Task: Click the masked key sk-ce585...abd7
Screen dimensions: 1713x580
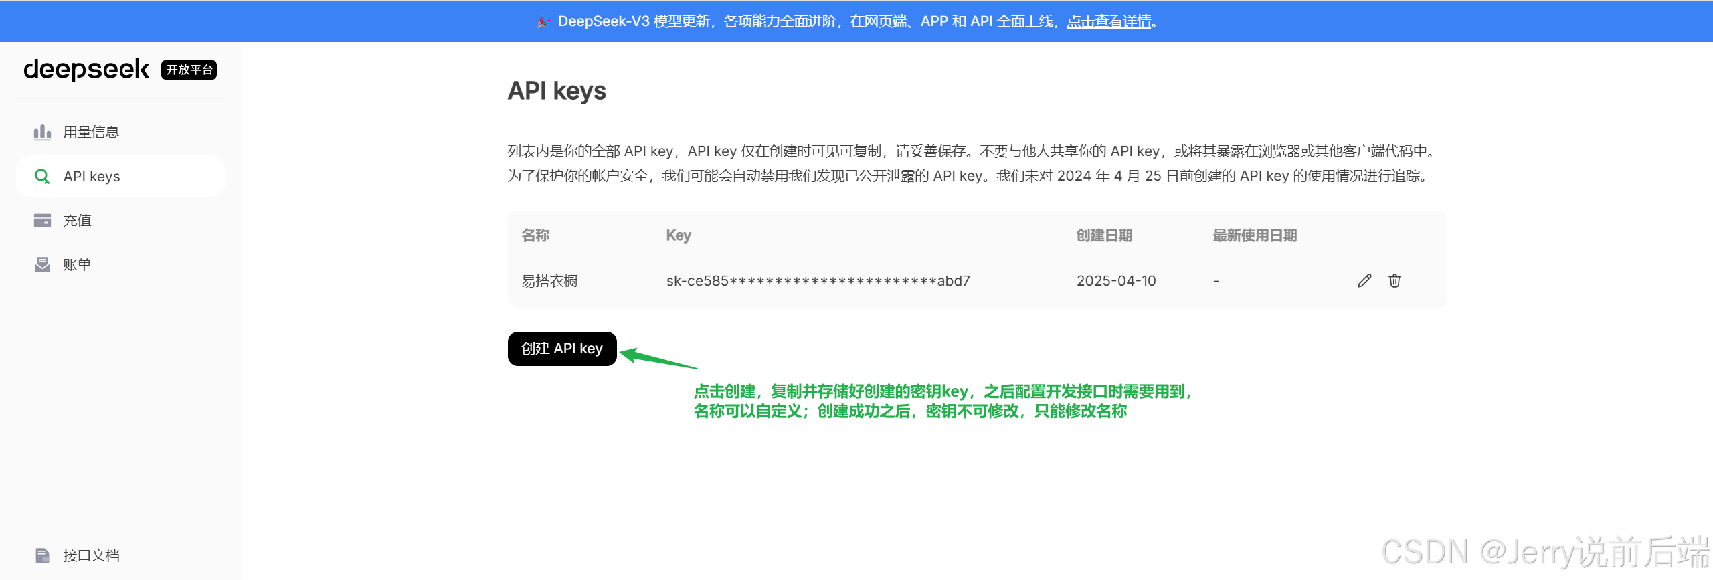Action: click(818, 281)
